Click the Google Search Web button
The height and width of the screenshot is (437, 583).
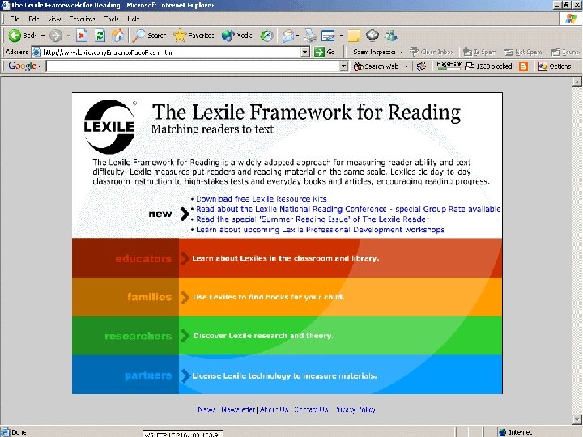pos(376,66)
